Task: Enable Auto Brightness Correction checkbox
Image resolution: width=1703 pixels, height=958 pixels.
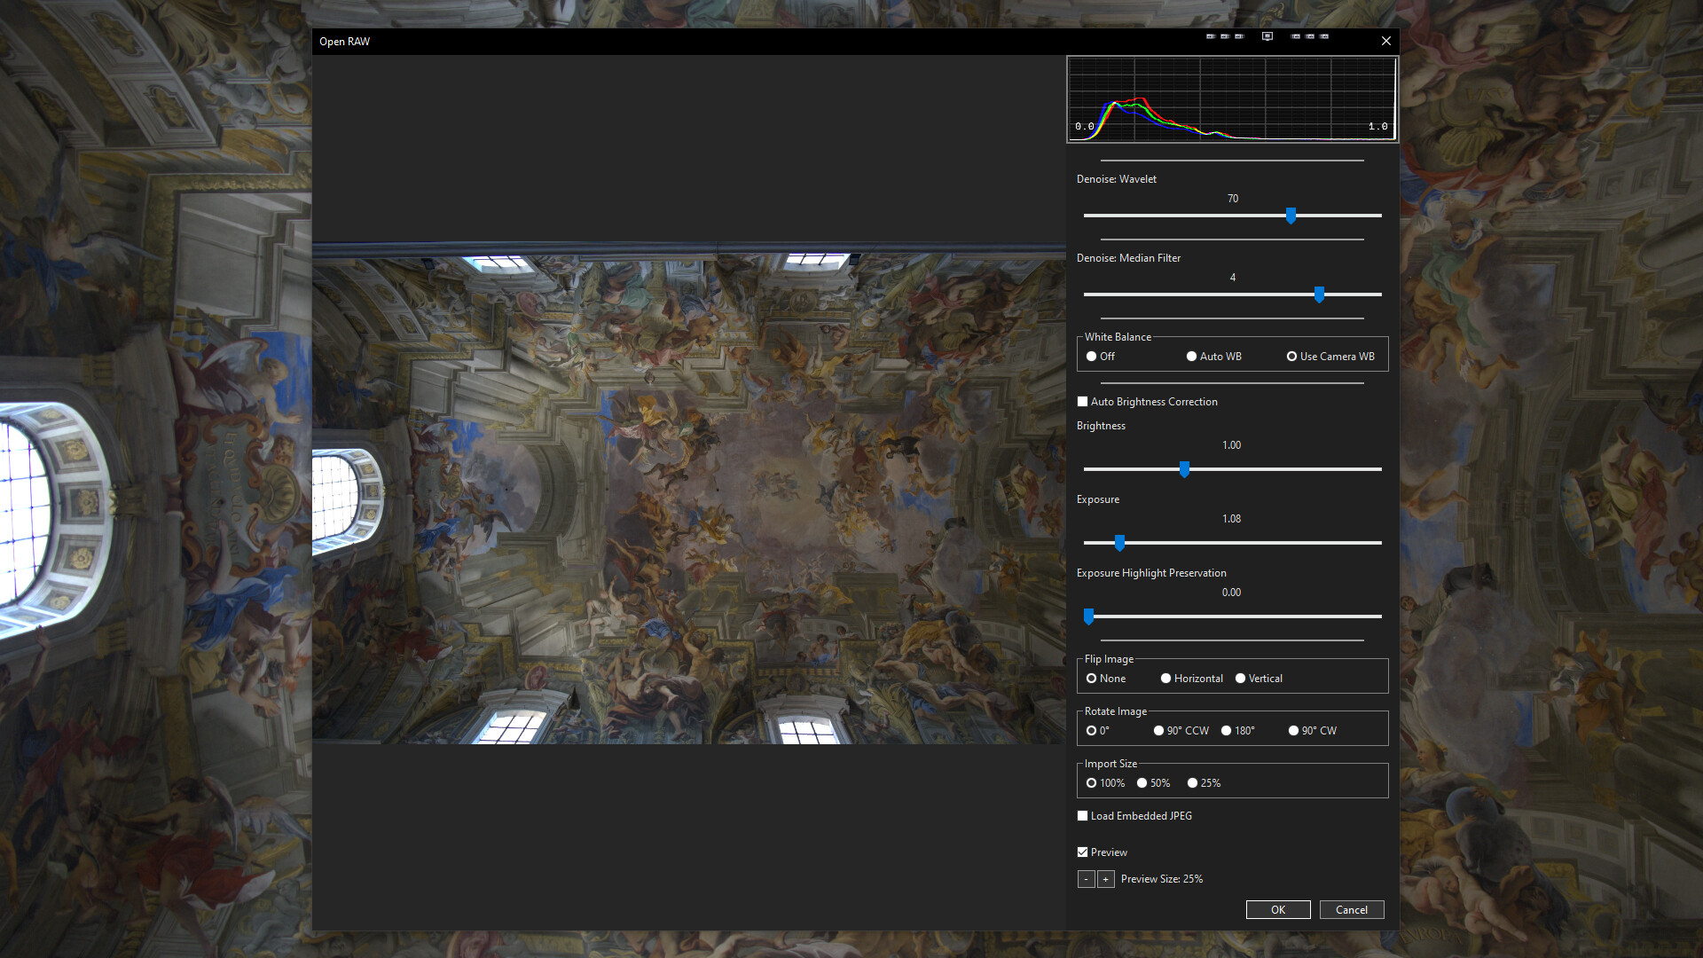Action: (1147, 402)
